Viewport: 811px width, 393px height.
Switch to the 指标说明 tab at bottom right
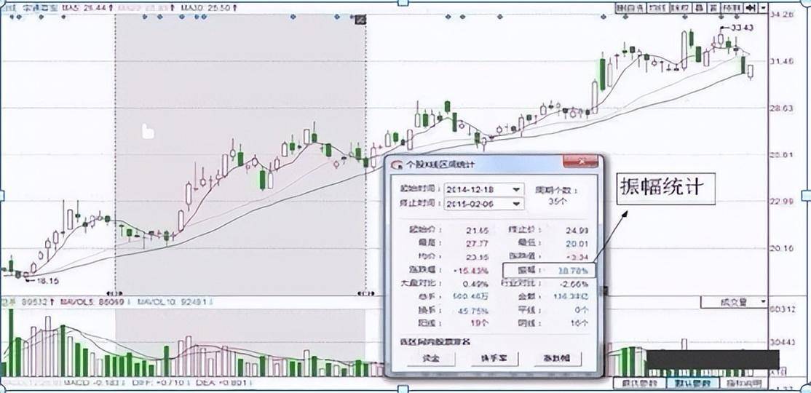click(744, 383)
